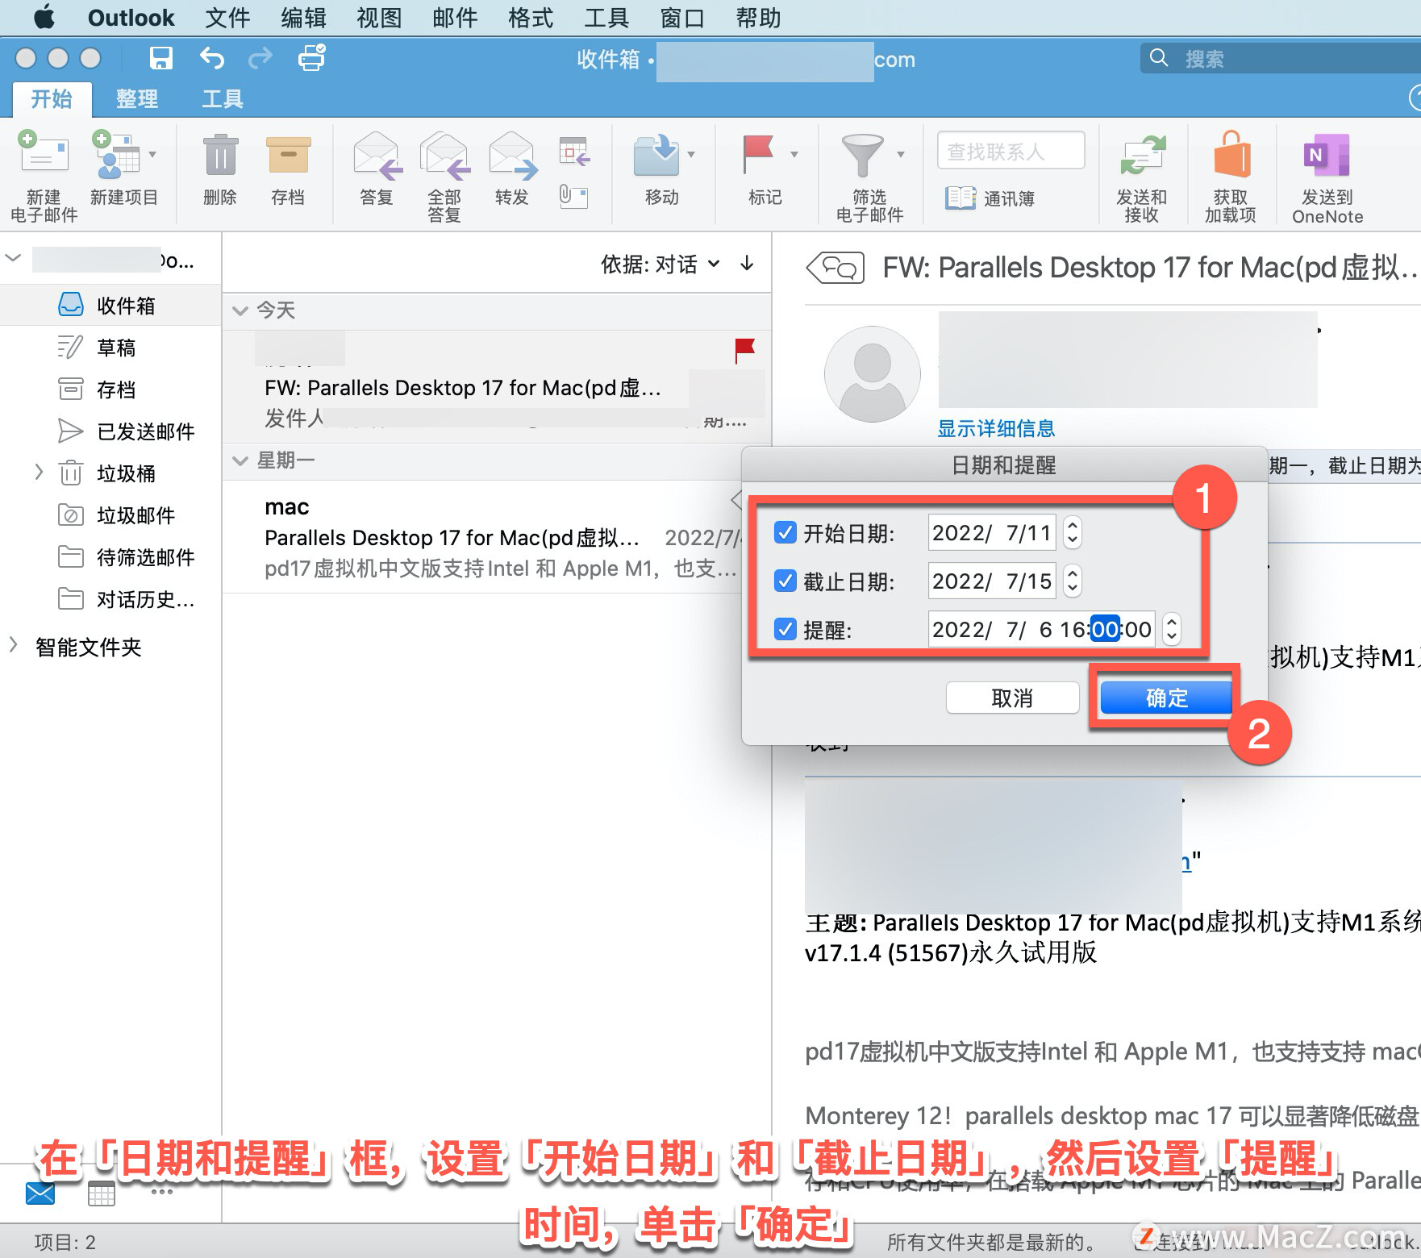Reverse sort order with the down arrow

pyautogui.click(x=748, y=263)
